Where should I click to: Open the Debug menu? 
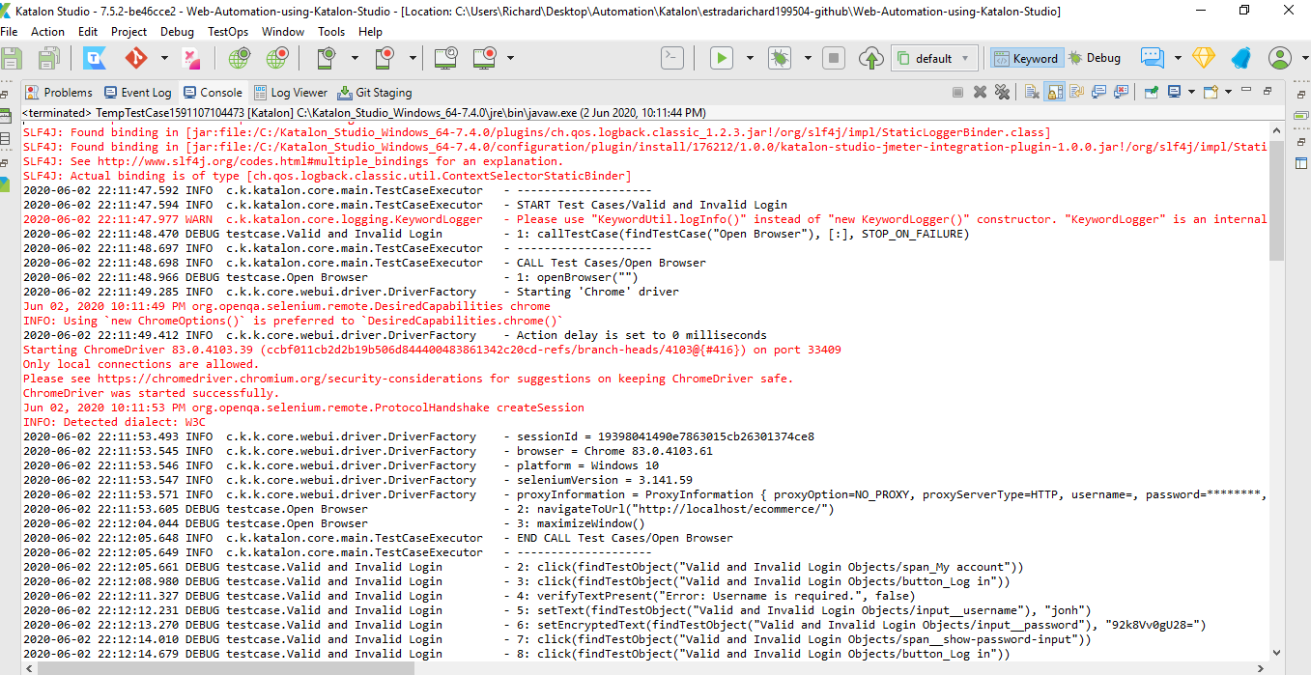point(177,31)
